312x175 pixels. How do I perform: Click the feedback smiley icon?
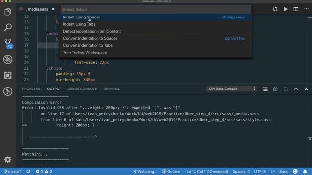[295, 171]
